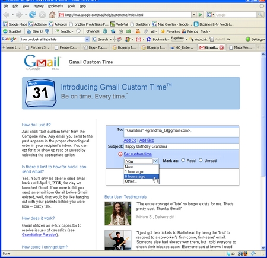Viewport: 267px width, 258px height.
Task: Click the SEO status bar icon
Action: (x=243, y=253)
